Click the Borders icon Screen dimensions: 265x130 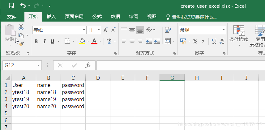click(x=67, y=41)
